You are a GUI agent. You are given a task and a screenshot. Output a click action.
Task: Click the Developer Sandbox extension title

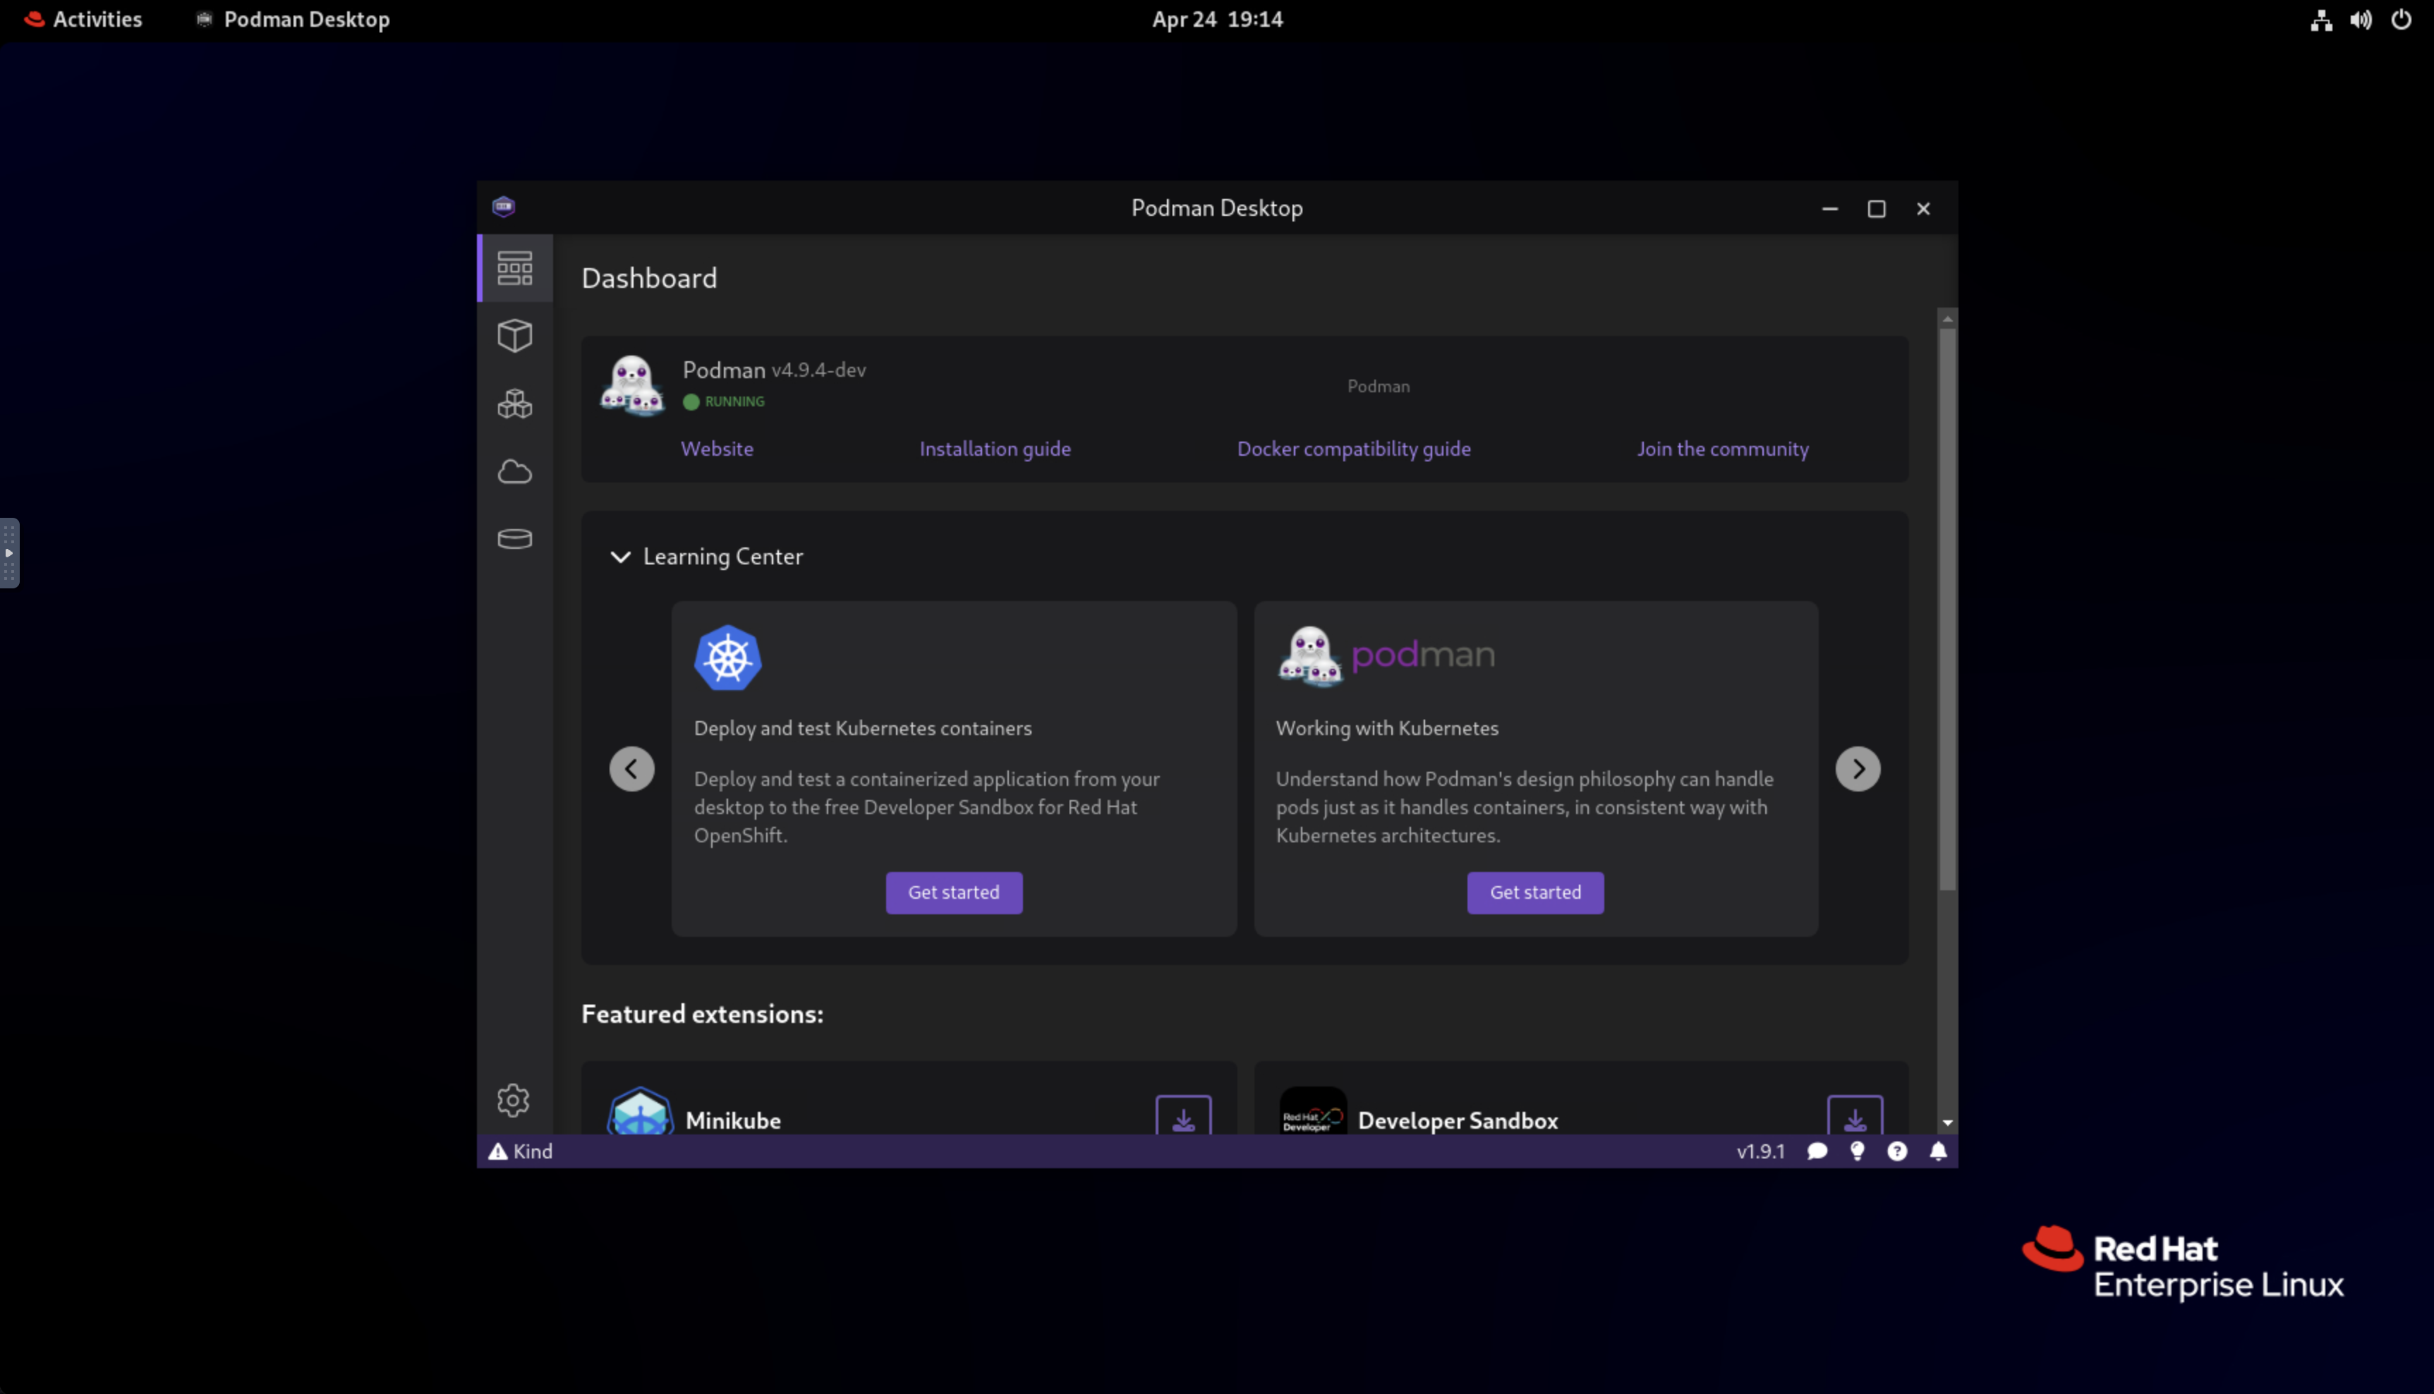[1458, 1120]
